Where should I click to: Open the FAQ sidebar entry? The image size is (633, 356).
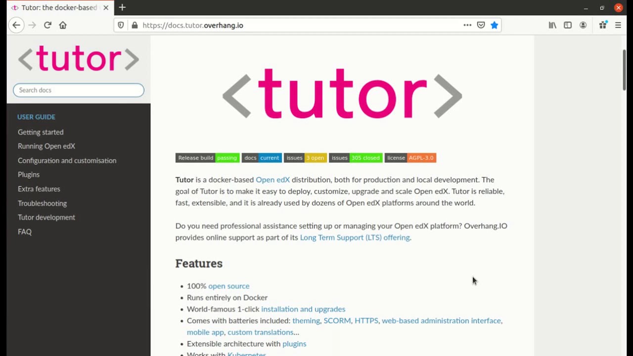coord(25,232)
